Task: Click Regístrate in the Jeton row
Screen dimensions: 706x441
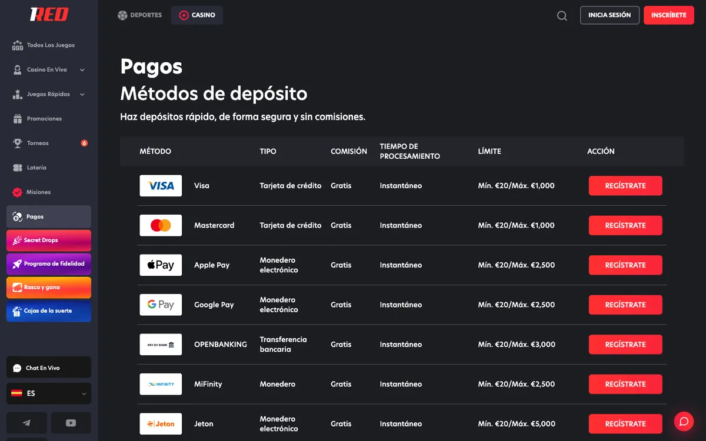Action: 625,424
